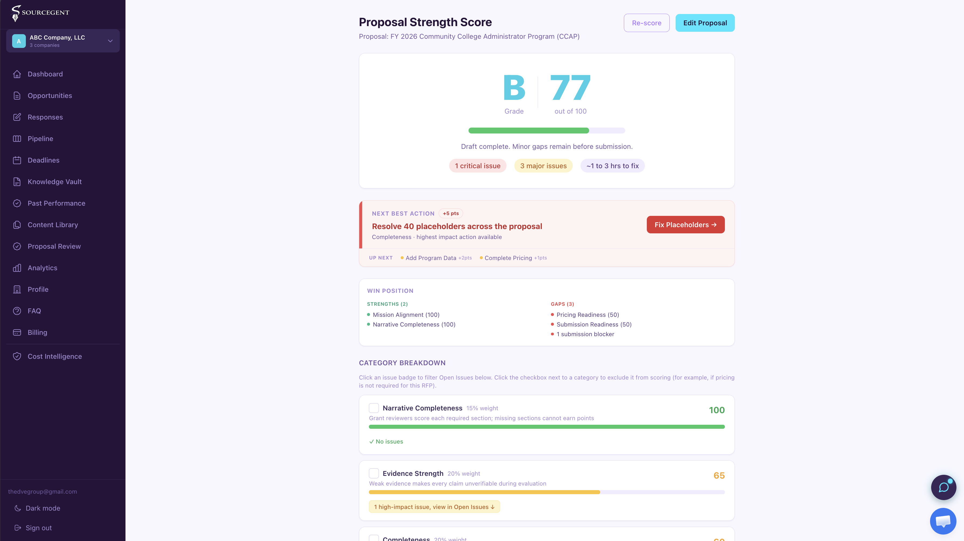Open Proposal Review in the sidebar

click(63, 246)
